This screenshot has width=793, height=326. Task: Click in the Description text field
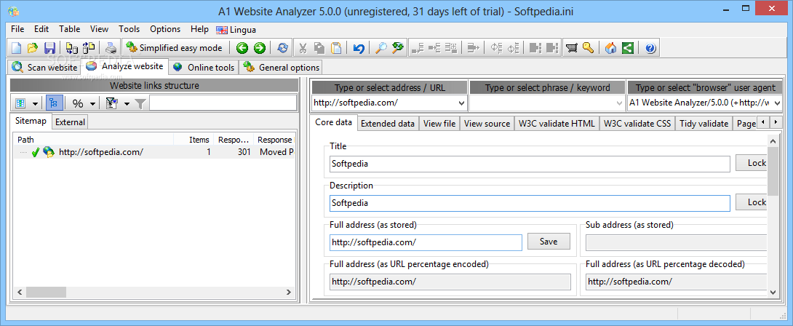click(530, 203)
